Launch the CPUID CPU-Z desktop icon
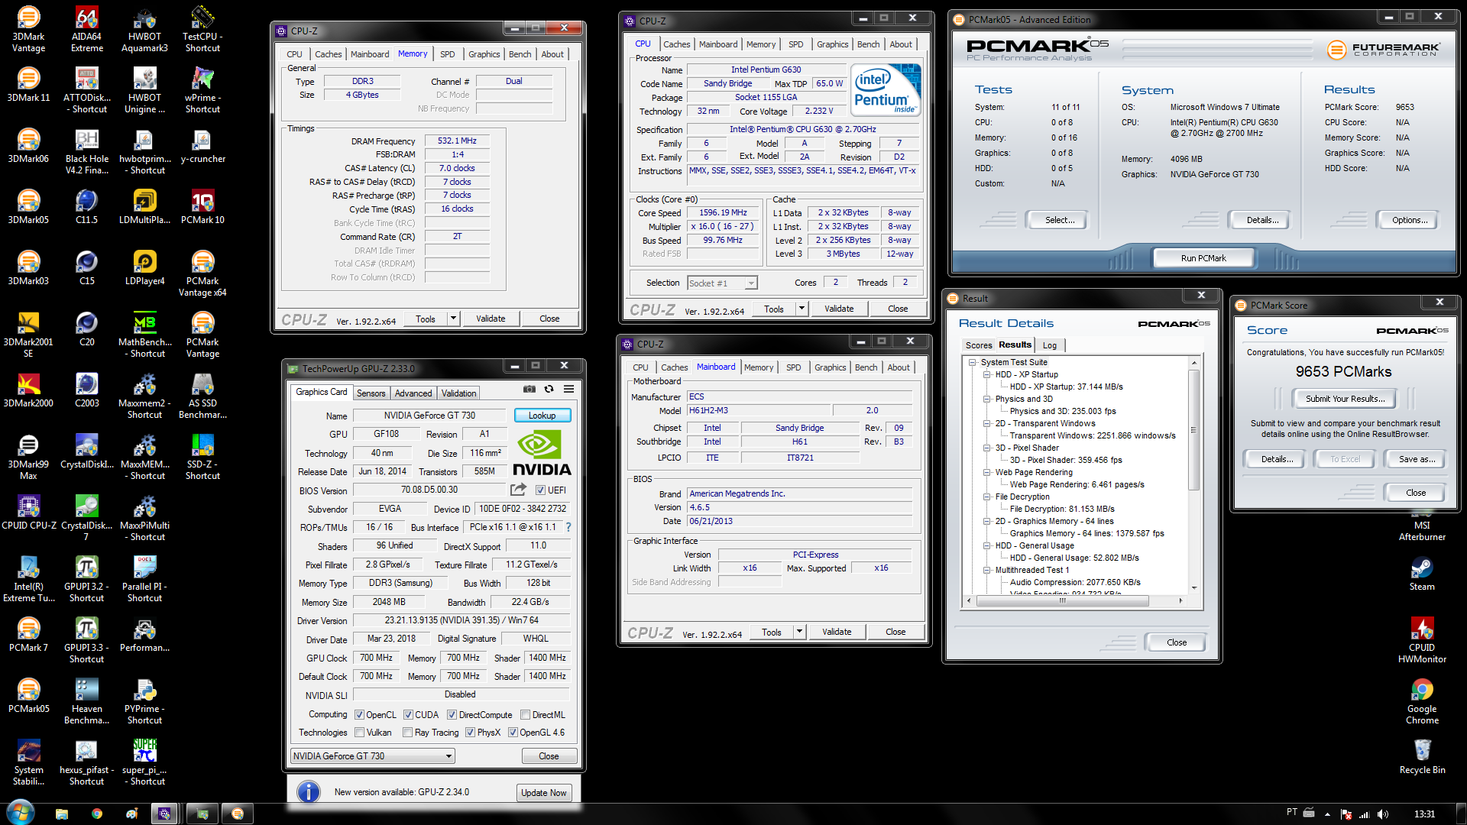The width and height of the screenshot is (1467, 825). (28, 513)
